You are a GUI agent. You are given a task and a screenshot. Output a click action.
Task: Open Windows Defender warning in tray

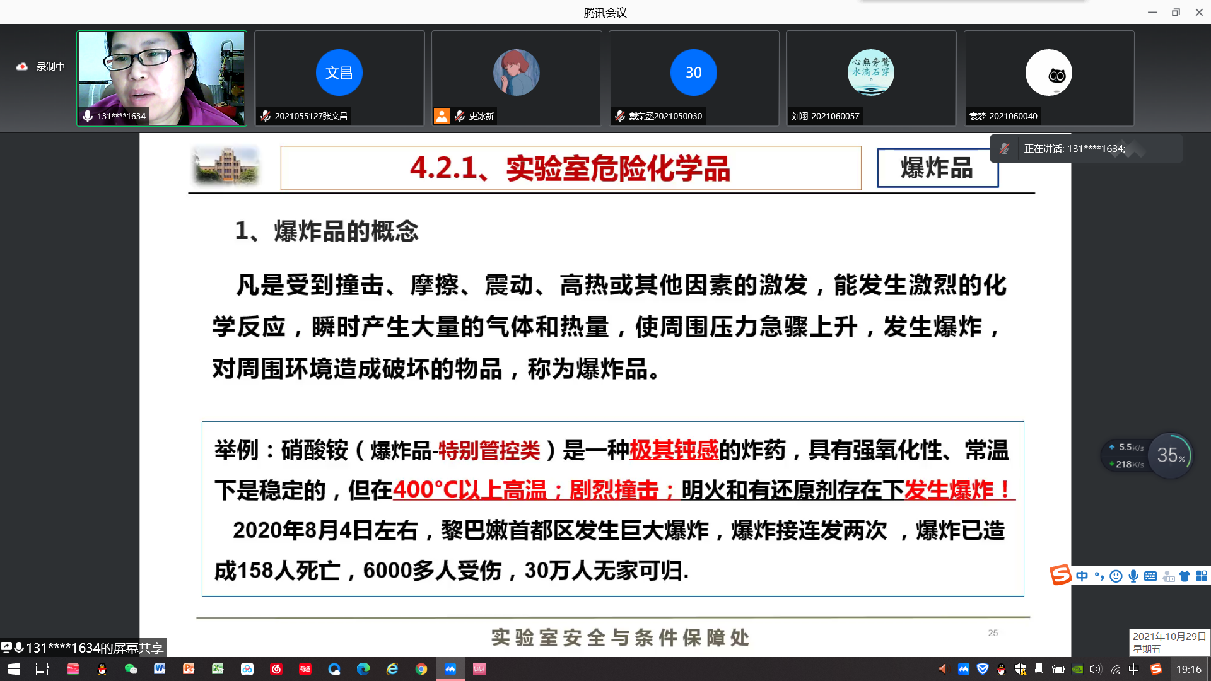(x=1022, y=670)
